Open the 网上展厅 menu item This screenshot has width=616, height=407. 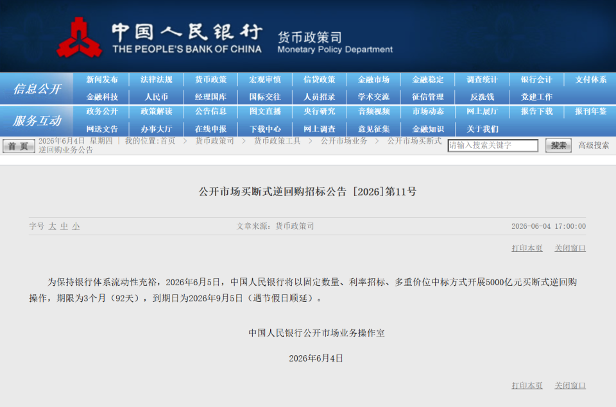(x=482, y=111)
